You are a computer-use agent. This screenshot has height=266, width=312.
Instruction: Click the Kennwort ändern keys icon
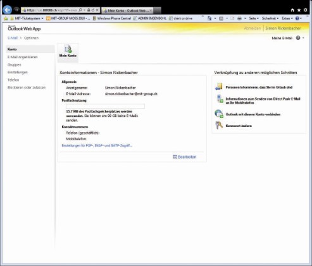coord(219,125)
